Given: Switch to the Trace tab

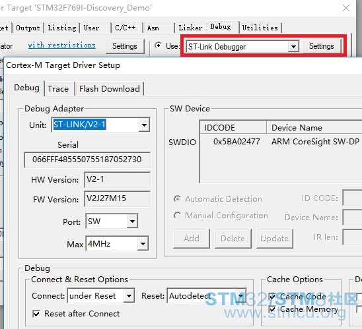Looking at the screenshot, I should [x=58, y=89].
